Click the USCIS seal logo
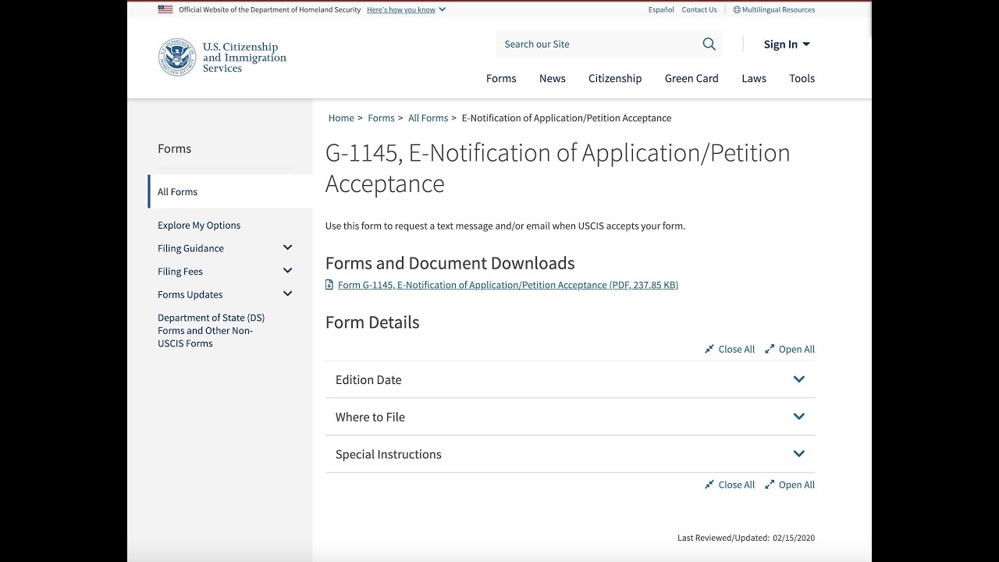The width and height of the screenshot is (999, 562). pyautogui.click(x=177, y=57)
